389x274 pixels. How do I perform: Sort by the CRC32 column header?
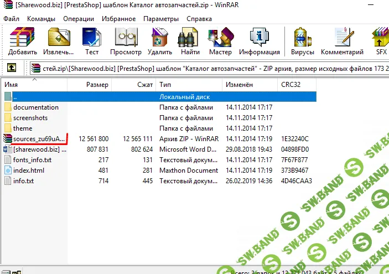[x=297, y=85]
